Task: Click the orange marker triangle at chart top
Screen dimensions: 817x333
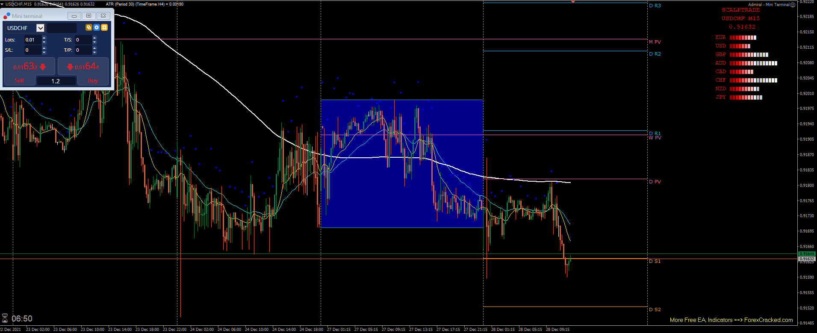Action: tap(573, 2)
